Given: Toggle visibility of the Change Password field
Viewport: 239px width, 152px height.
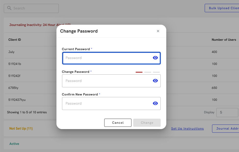Looking at the screenshot, I should (x=155, y=81).
